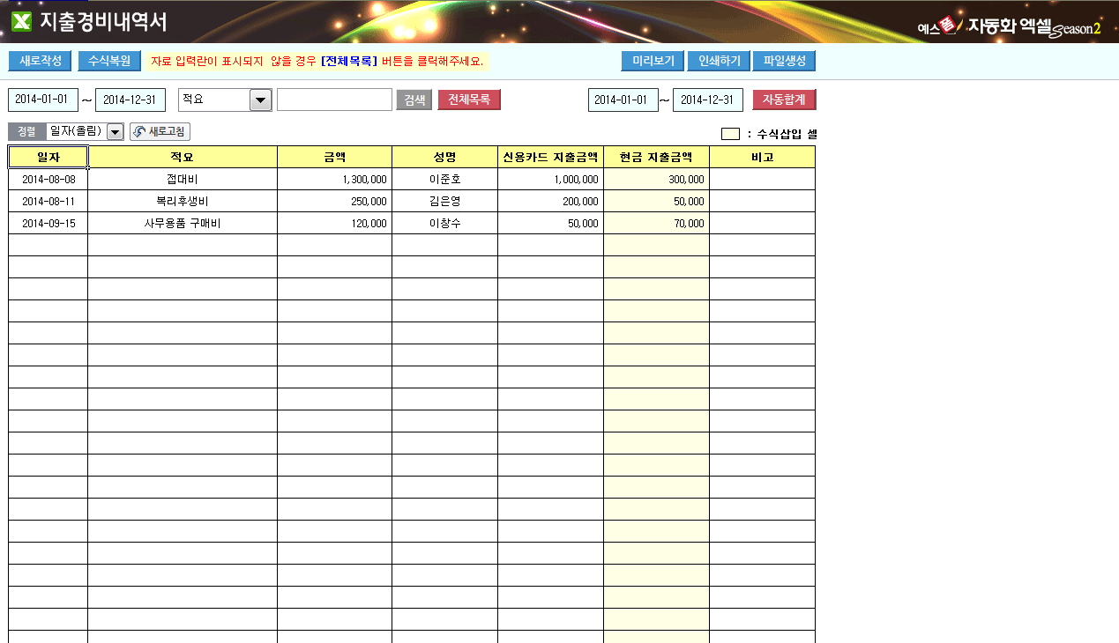The image size is (1119, 643).
Task: Click the 인쇄하기 print button
Action: tap(719, 61)
